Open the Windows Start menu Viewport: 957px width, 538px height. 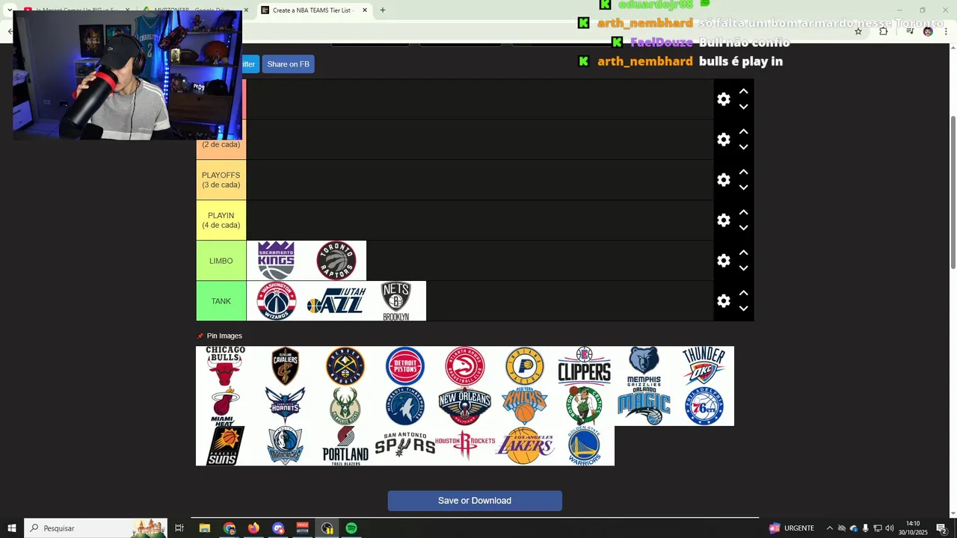[12, 528]
